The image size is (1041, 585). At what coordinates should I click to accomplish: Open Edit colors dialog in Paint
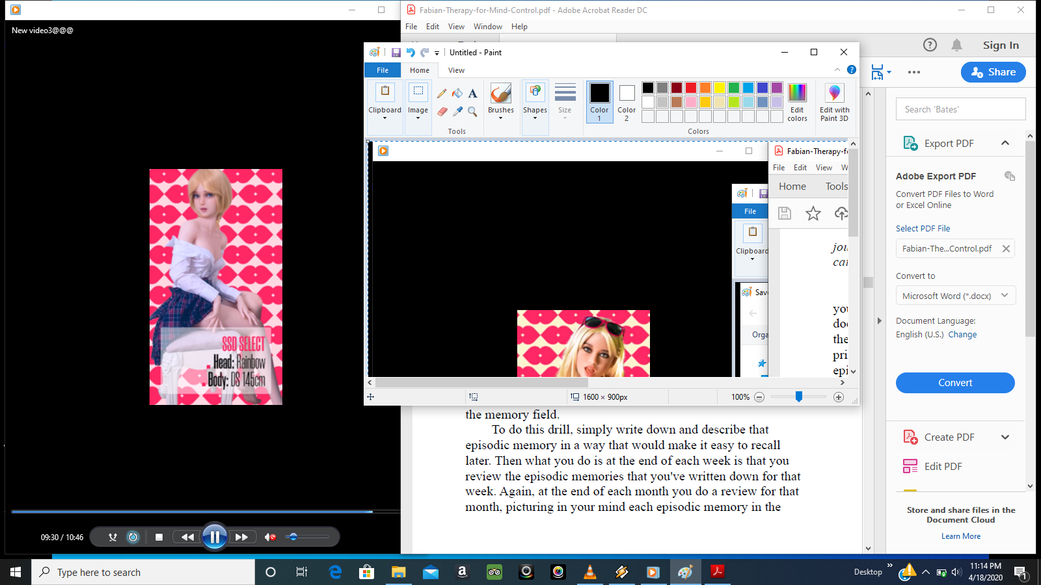pos(797,102)
